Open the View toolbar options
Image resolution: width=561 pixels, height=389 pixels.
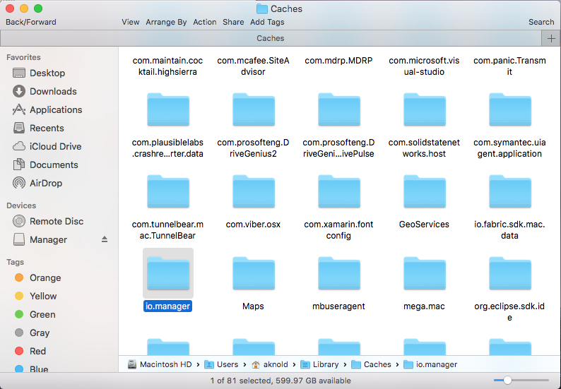click(x=131, y=22)
